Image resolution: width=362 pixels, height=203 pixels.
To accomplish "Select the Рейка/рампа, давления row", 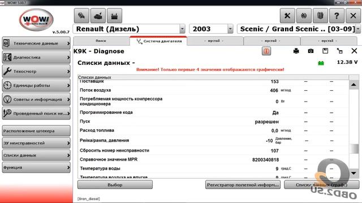I will pyautogui.click(x=213, y=140).
